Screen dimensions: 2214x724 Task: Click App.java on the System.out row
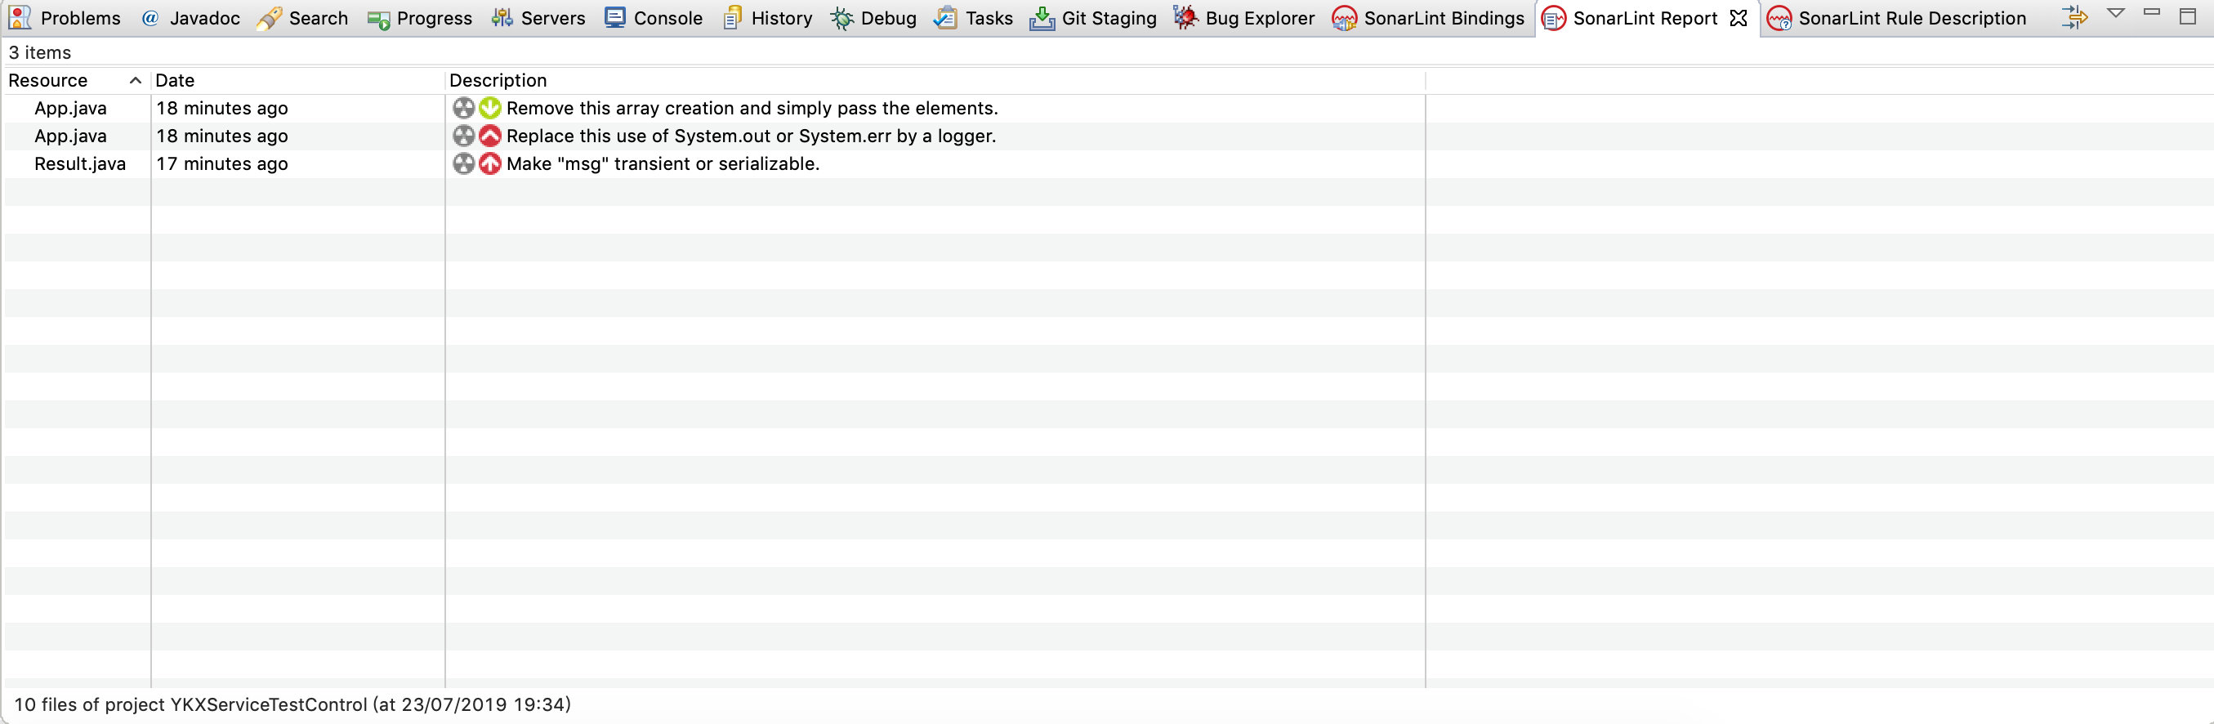[x=70, y=136]
